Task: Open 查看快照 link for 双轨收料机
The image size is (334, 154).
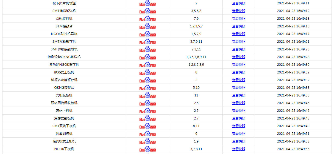Action: (x=239, y=19)
